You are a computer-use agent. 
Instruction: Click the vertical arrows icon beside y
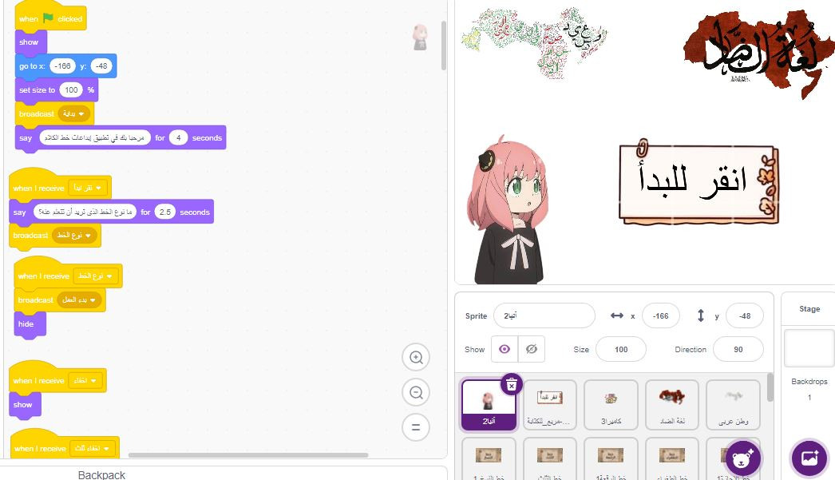pos(701,316)
